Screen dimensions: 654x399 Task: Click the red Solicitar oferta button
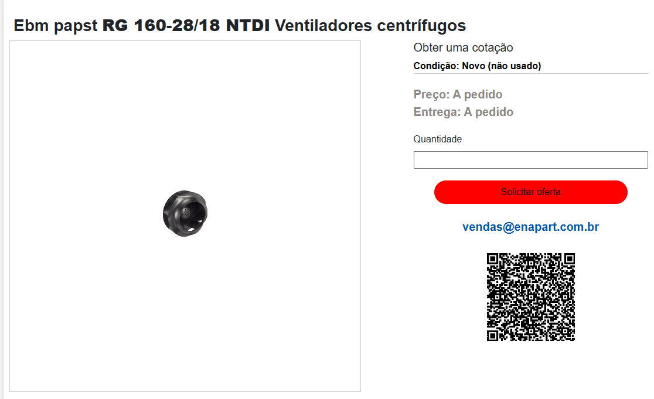click(x=530, y=192)
